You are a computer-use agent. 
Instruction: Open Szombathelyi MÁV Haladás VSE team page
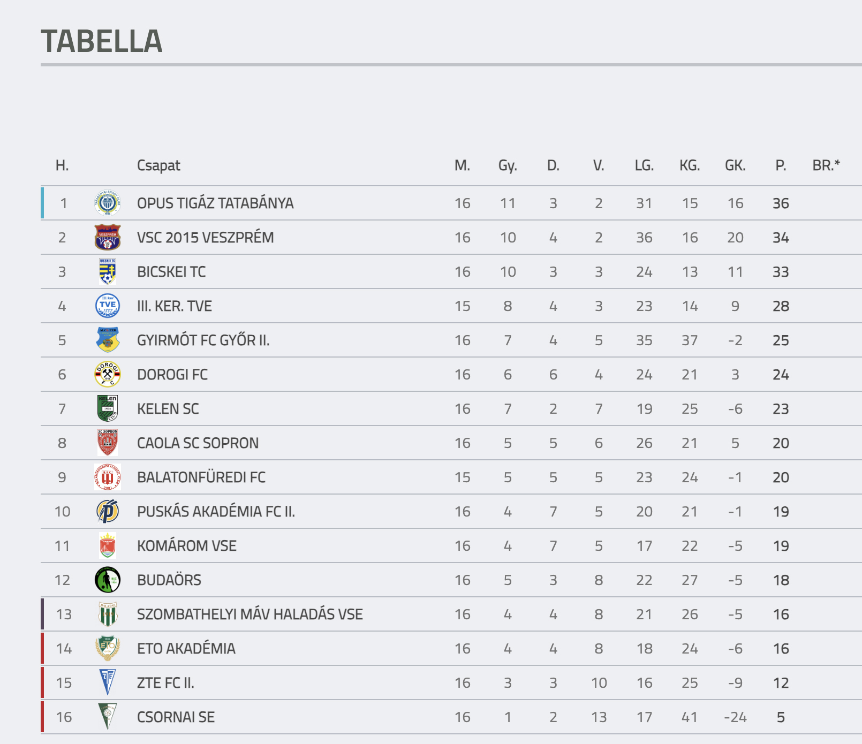[x=249, y=614]
